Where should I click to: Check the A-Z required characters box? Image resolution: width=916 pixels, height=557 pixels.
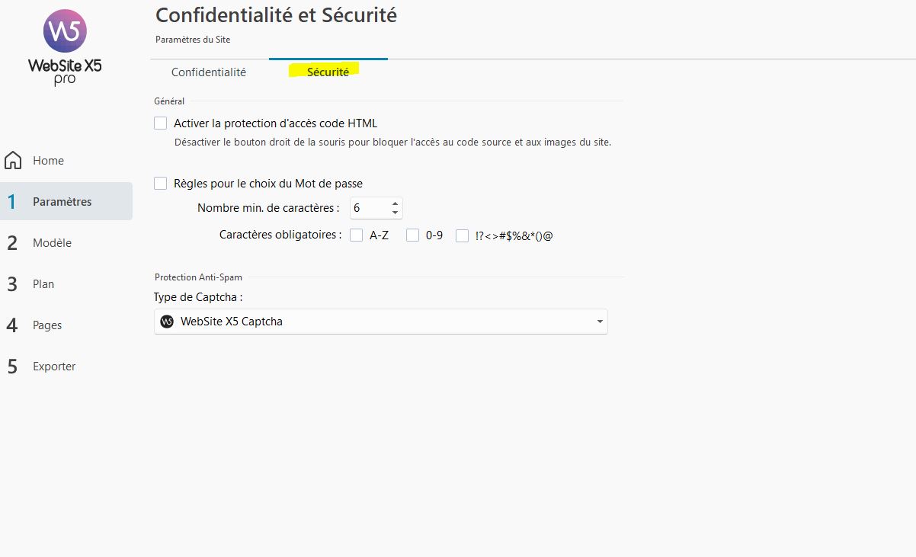click(x=356, y=235)
